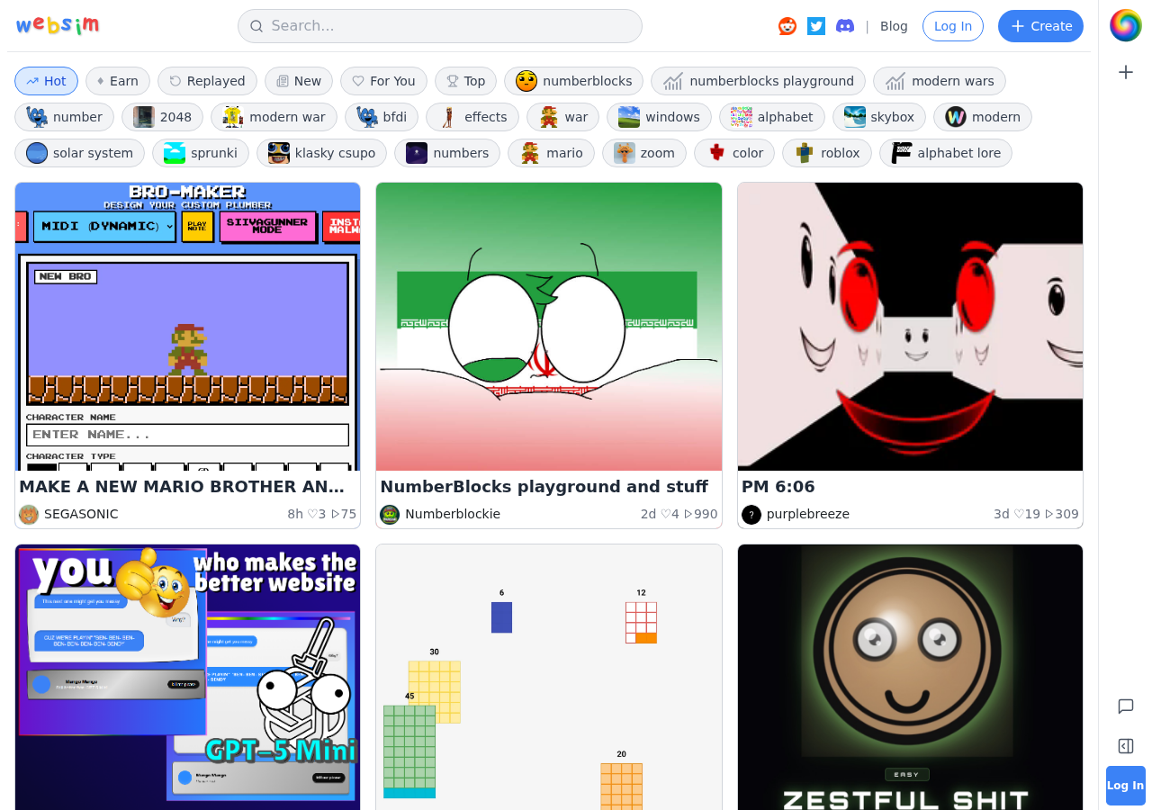Select the color tag chip

(x=734, y=153)
